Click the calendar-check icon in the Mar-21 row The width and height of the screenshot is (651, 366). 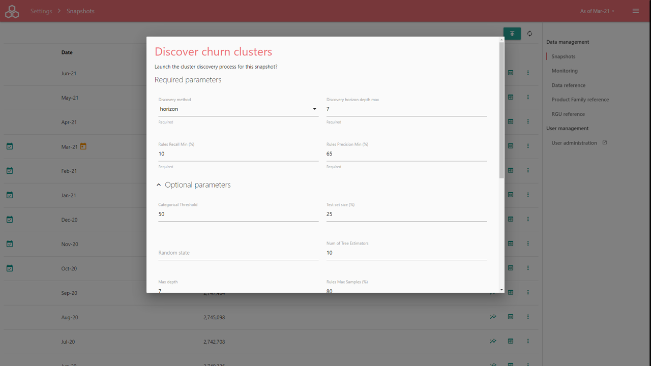(x=10, y=146)
